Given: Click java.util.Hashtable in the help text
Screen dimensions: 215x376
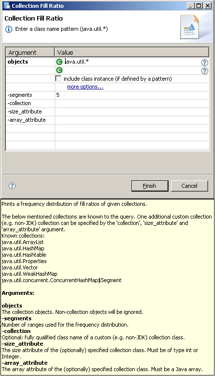Looking at the screenshot, I should (x=24, y=255).
